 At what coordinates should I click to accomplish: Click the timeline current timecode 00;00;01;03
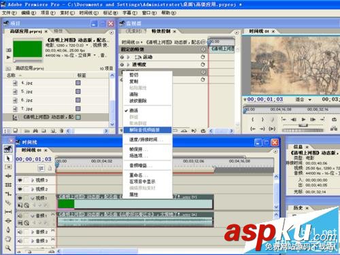pos(33,159)
